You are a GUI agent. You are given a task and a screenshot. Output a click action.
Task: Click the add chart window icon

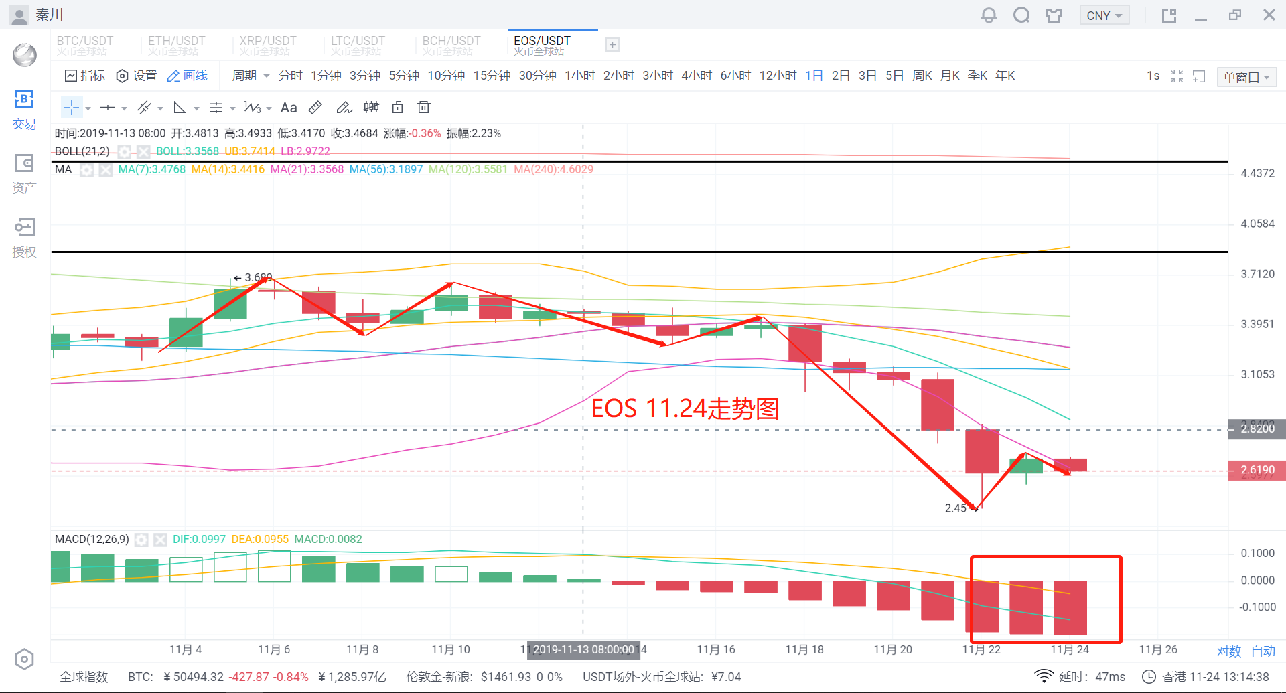point(1199,76)
